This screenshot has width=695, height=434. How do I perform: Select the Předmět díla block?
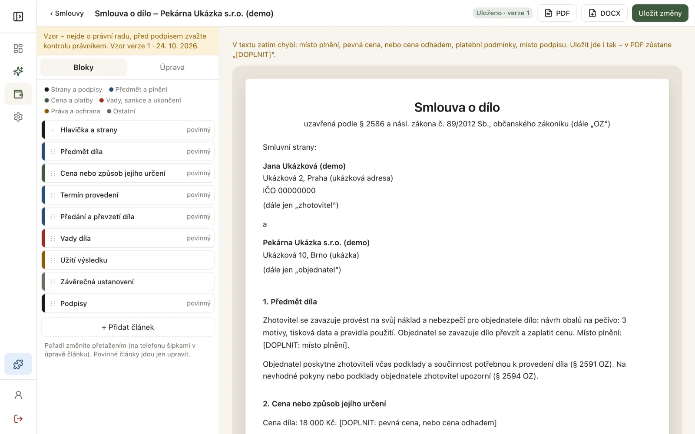pyautogui.click(x=128, y=151)
